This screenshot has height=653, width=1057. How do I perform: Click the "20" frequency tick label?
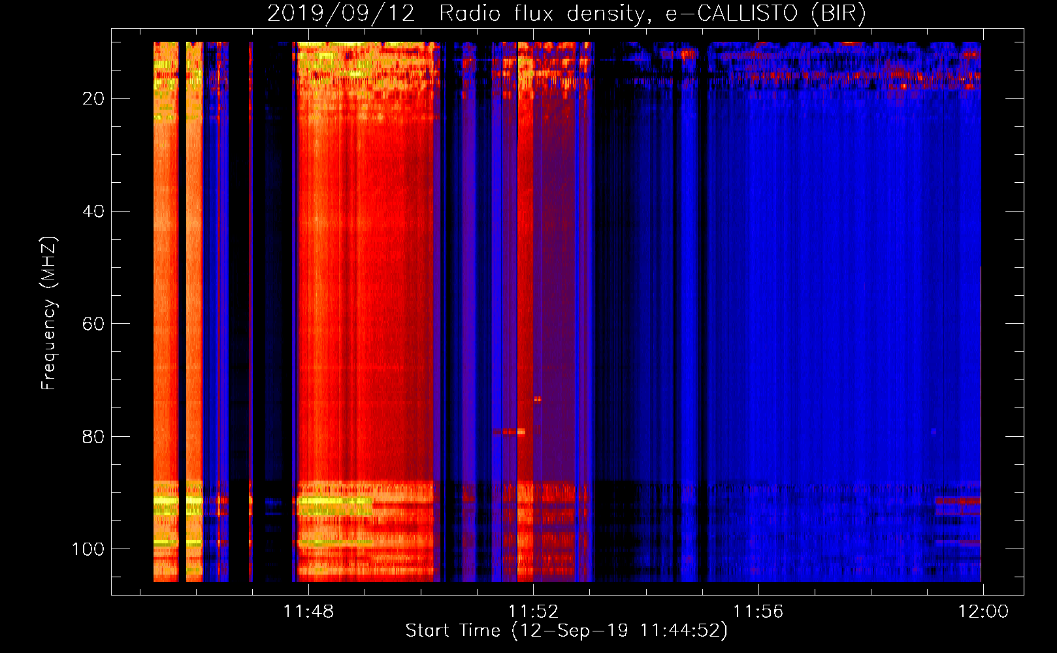tap(93, 99)
